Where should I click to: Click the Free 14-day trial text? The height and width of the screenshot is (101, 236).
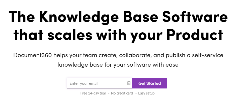click(93, 93)
